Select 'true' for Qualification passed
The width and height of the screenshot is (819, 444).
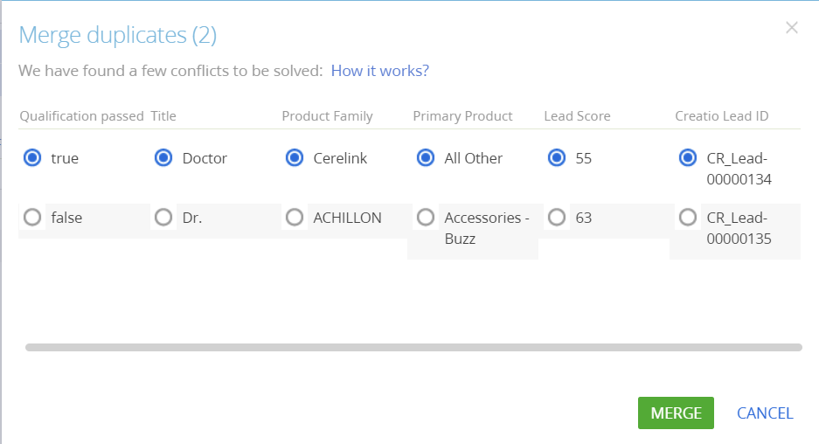pyautogui.click(x=32, y=157)
